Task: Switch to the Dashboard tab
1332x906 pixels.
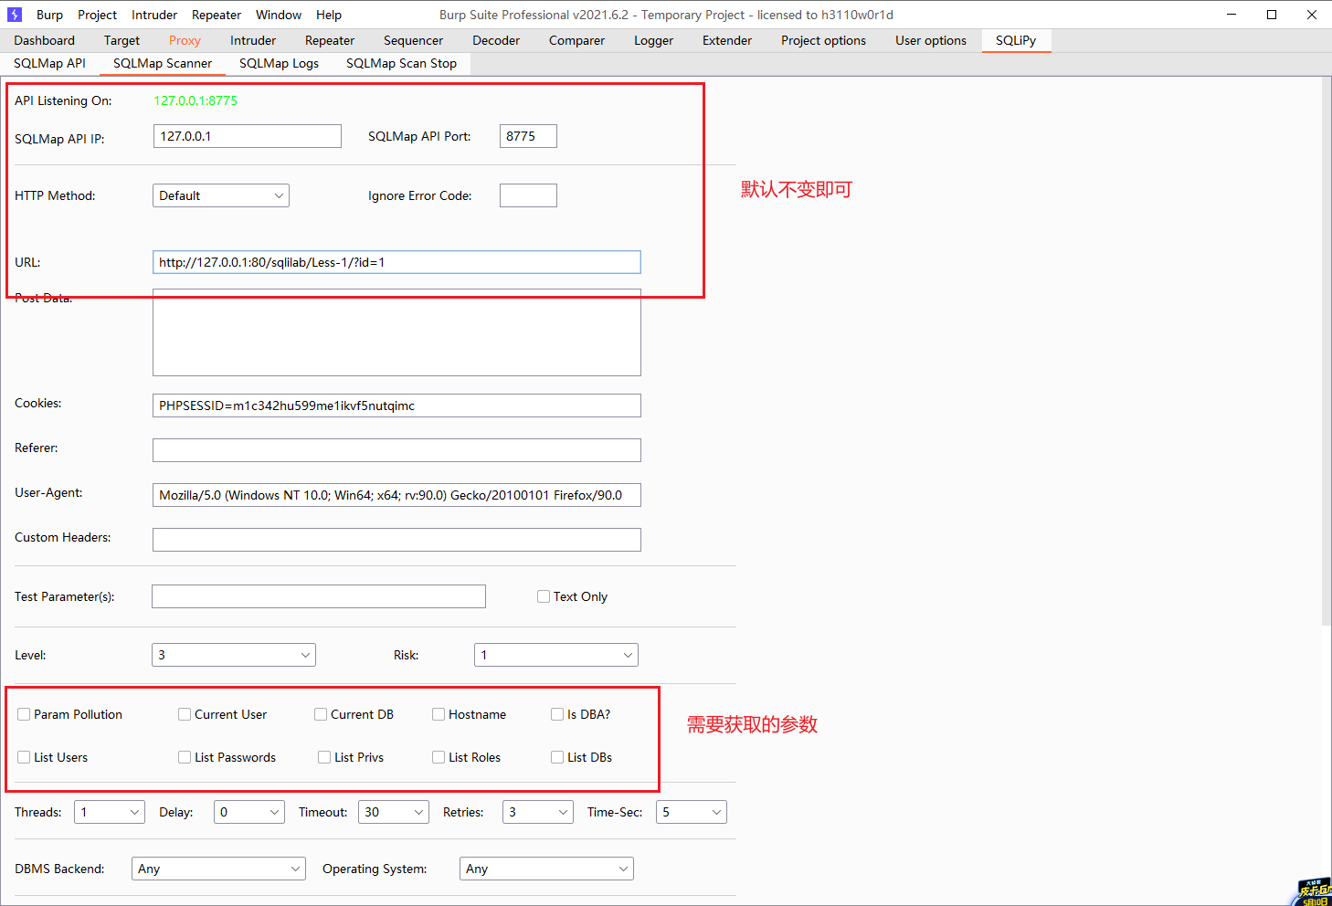Action: click(45, 40)
